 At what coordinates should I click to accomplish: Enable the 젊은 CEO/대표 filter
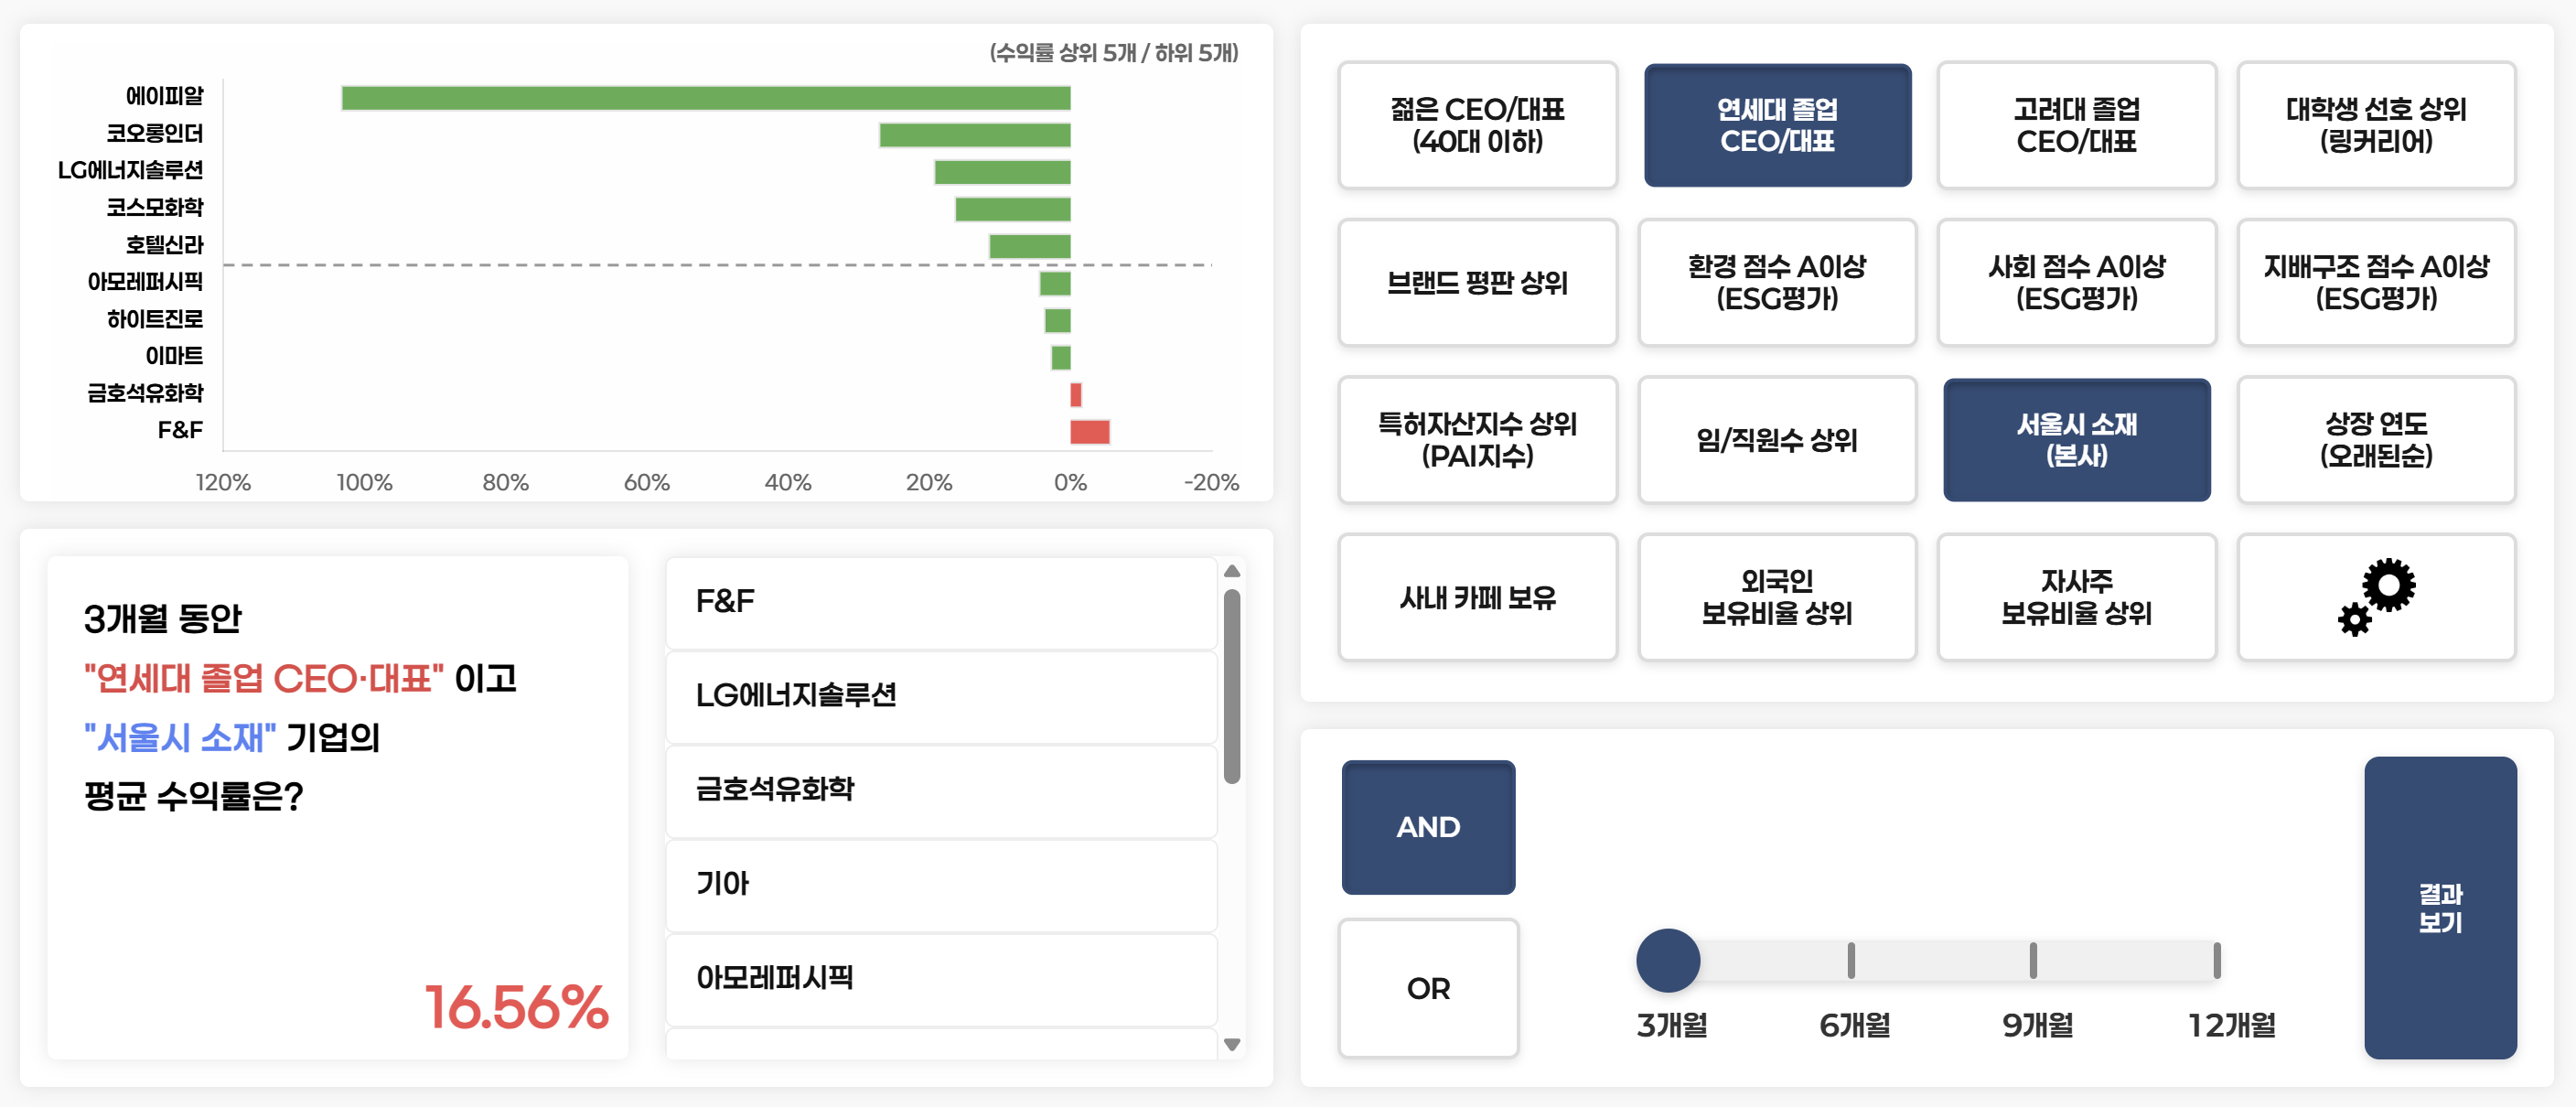click(x=1477, y=125)
